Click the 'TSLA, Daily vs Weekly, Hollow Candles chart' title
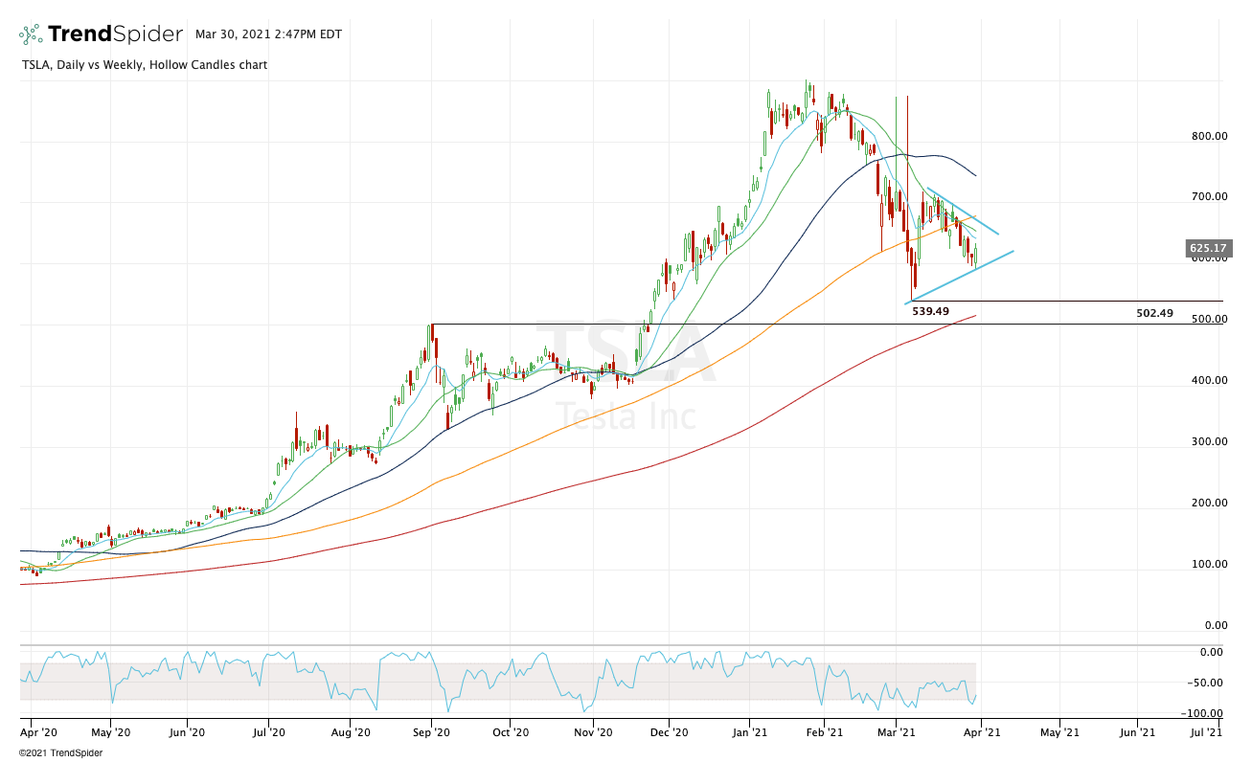This screenshot has height=762, width=1252. tap(143, 65)
